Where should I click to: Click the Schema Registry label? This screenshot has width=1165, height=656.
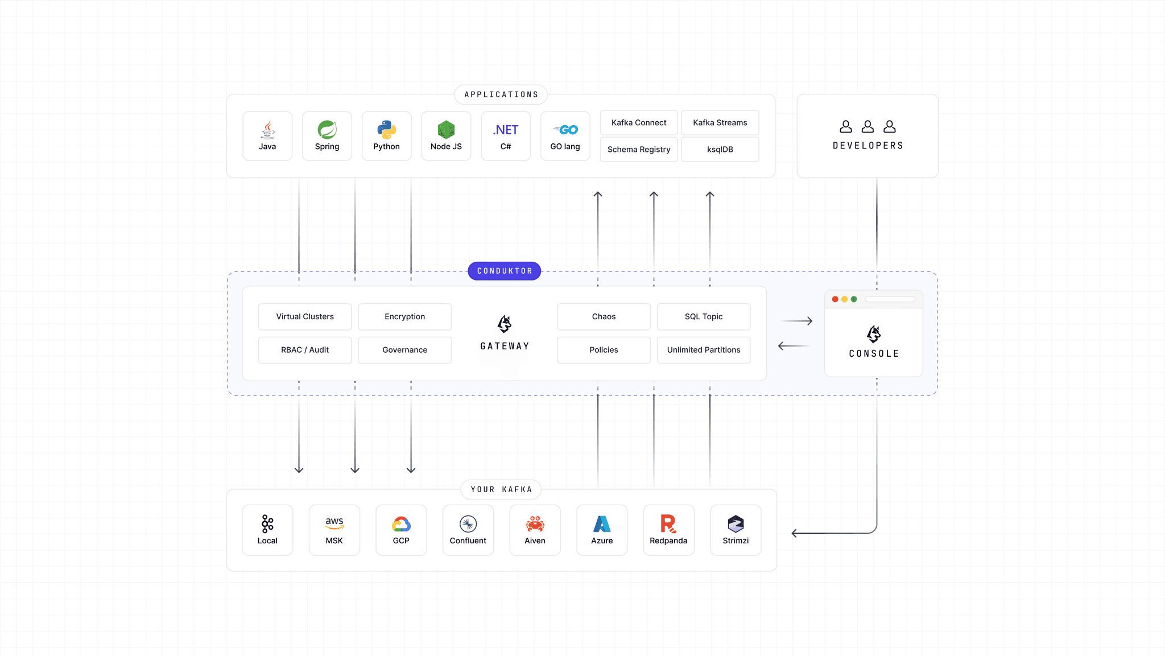click(x=638, y=149)
